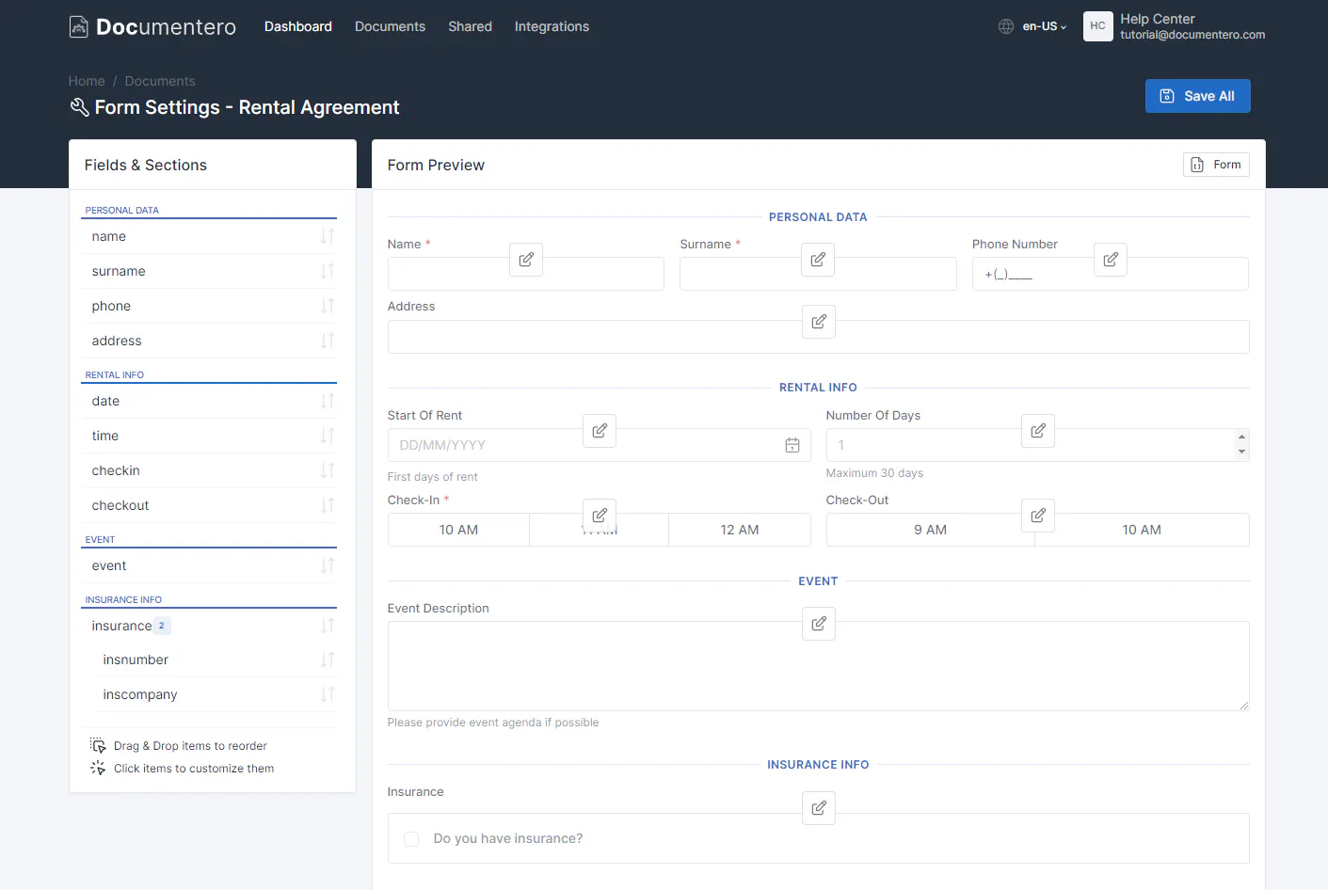Edit the Surname field via pencil icon
Screen dimensions: 1328x890
(x=818, y=260)
